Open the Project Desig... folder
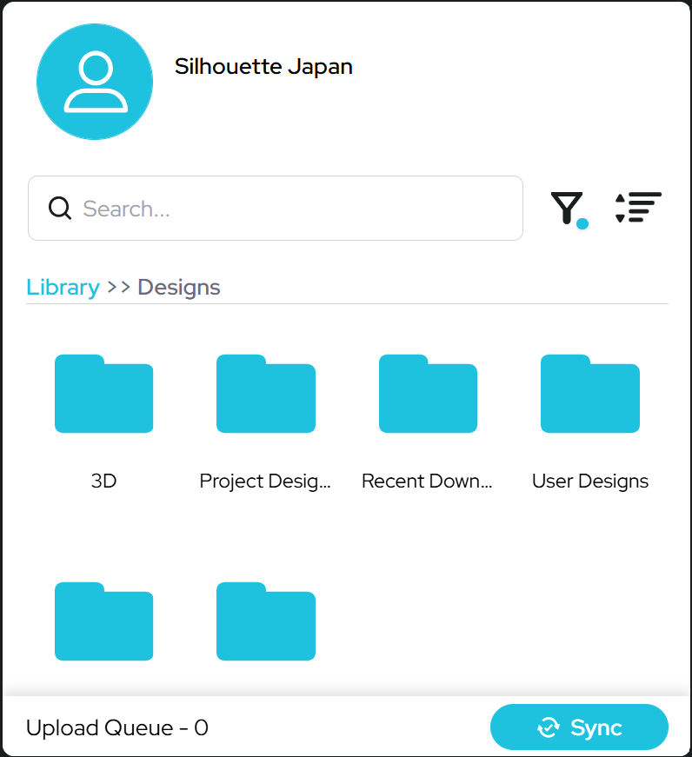The image size is (692, 757). [x=266, y=394]
